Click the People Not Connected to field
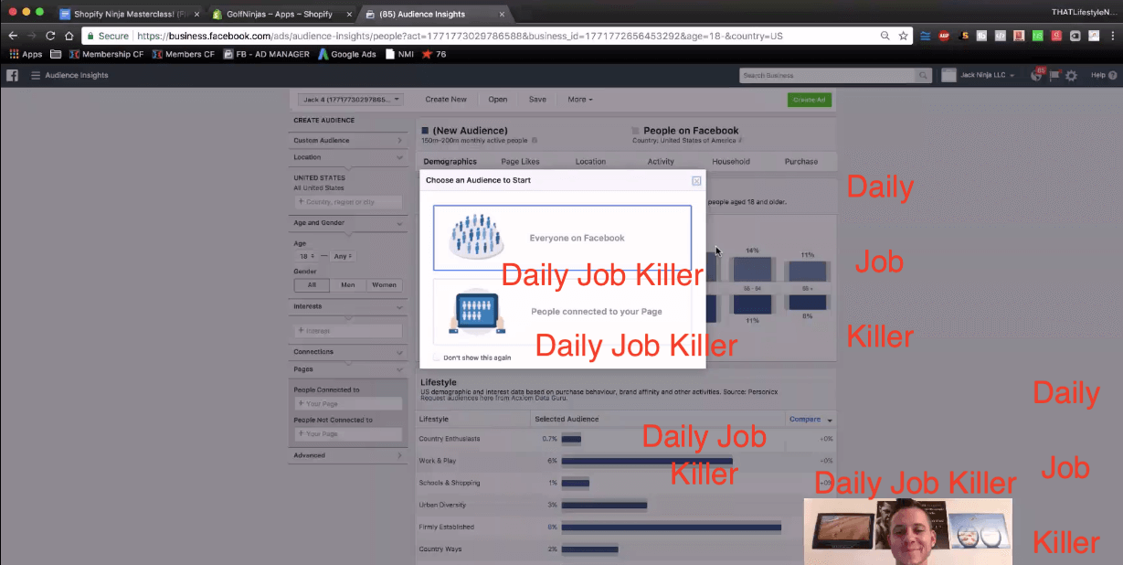The height and width of the screenshot is (565, 1123). point(347,434)
